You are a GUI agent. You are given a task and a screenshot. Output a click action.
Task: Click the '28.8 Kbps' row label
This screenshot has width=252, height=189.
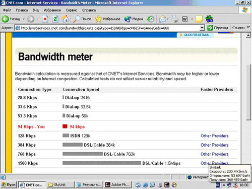pyautogui.click(x=27, y=98)
